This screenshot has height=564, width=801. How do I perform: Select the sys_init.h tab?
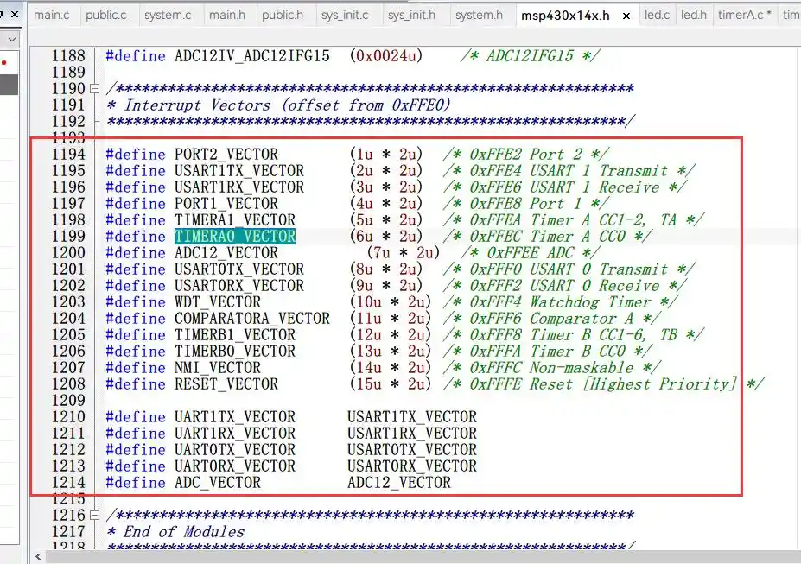(x=411, y=16)
